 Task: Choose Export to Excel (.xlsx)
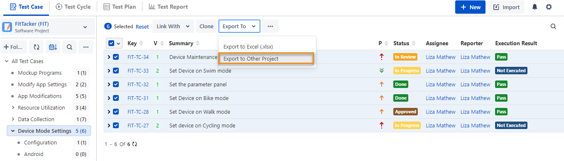248,46
